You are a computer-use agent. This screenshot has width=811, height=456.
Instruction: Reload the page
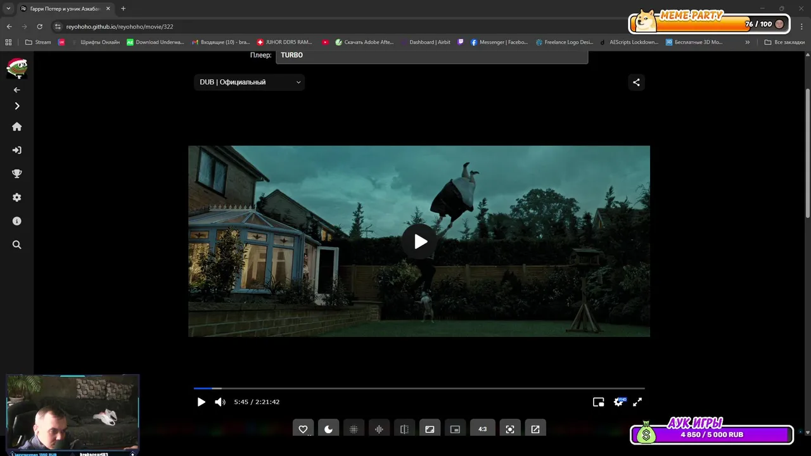tap(39, 27)
